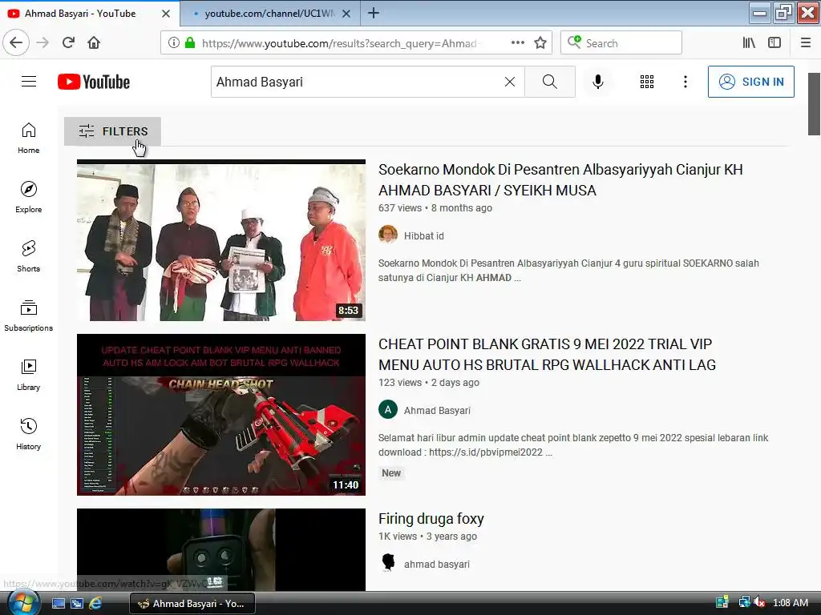Click the muted volume tray icon
821x615 pixels.
pyautogui.click(x=760, y=603)
